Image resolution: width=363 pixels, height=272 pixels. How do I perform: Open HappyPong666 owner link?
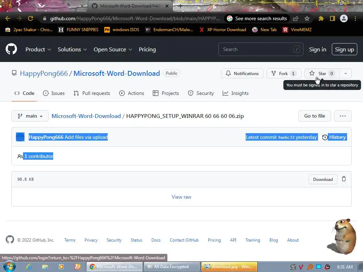(x=44, y=73)
